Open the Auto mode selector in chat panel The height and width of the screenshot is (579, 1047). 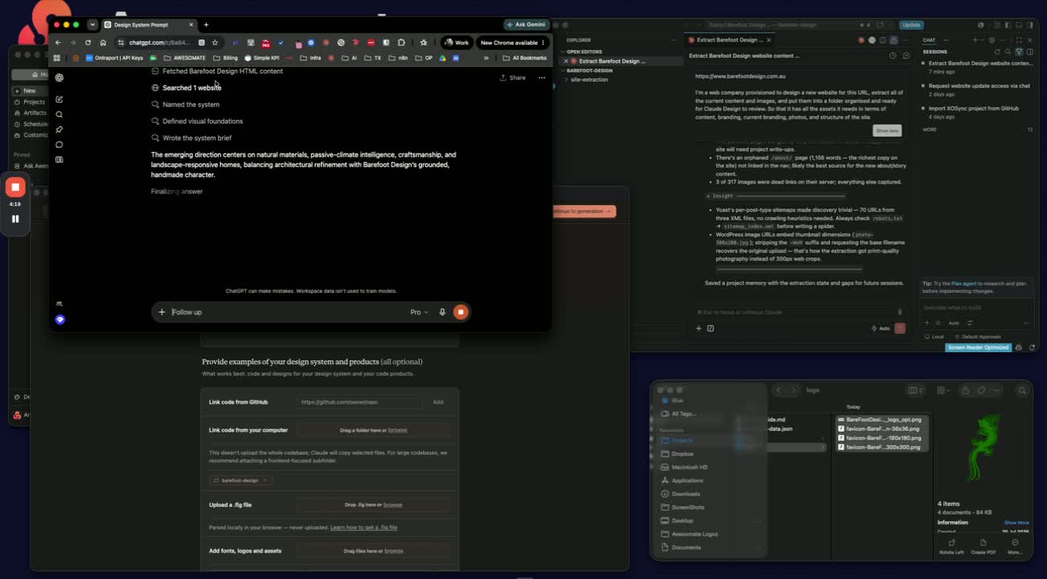pyautogui.click(x=954, y=323)
